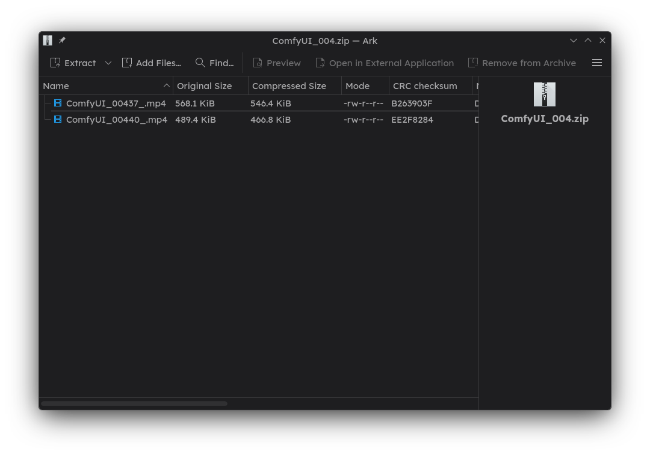Open the Find search tool
The image size is (650, 456).
pyautogui.click(x=214, y=63)
